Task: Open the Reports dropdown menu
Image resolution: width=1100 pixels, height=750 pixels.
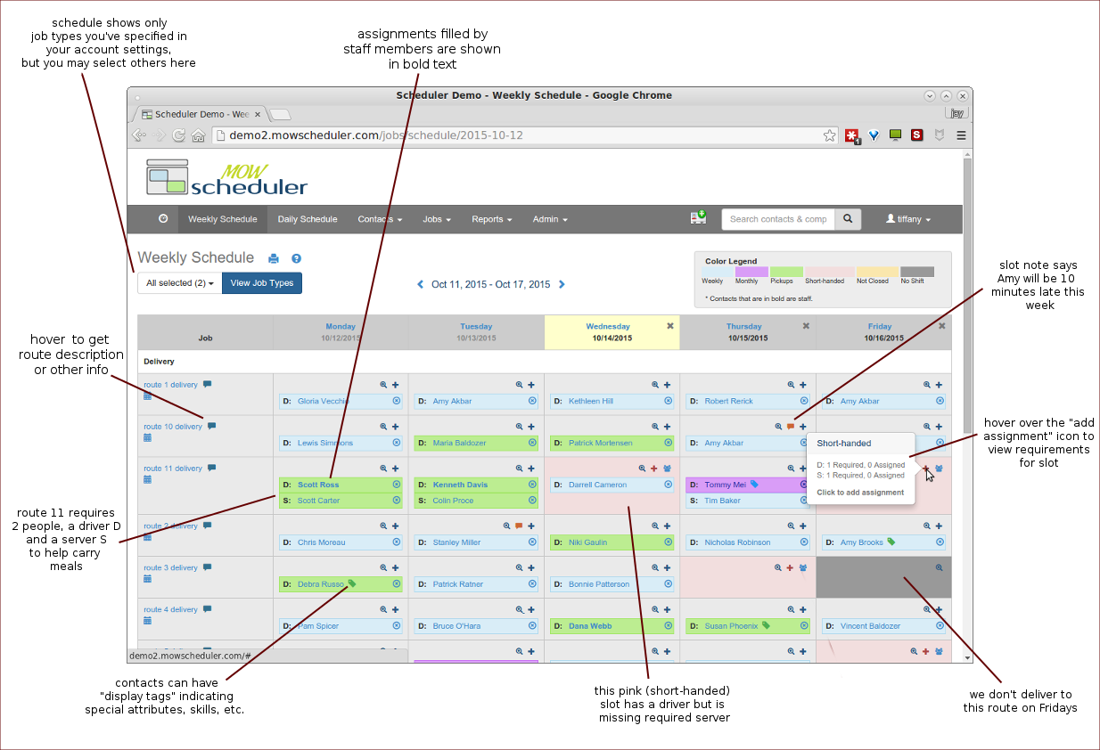Action: coord(491,219)
